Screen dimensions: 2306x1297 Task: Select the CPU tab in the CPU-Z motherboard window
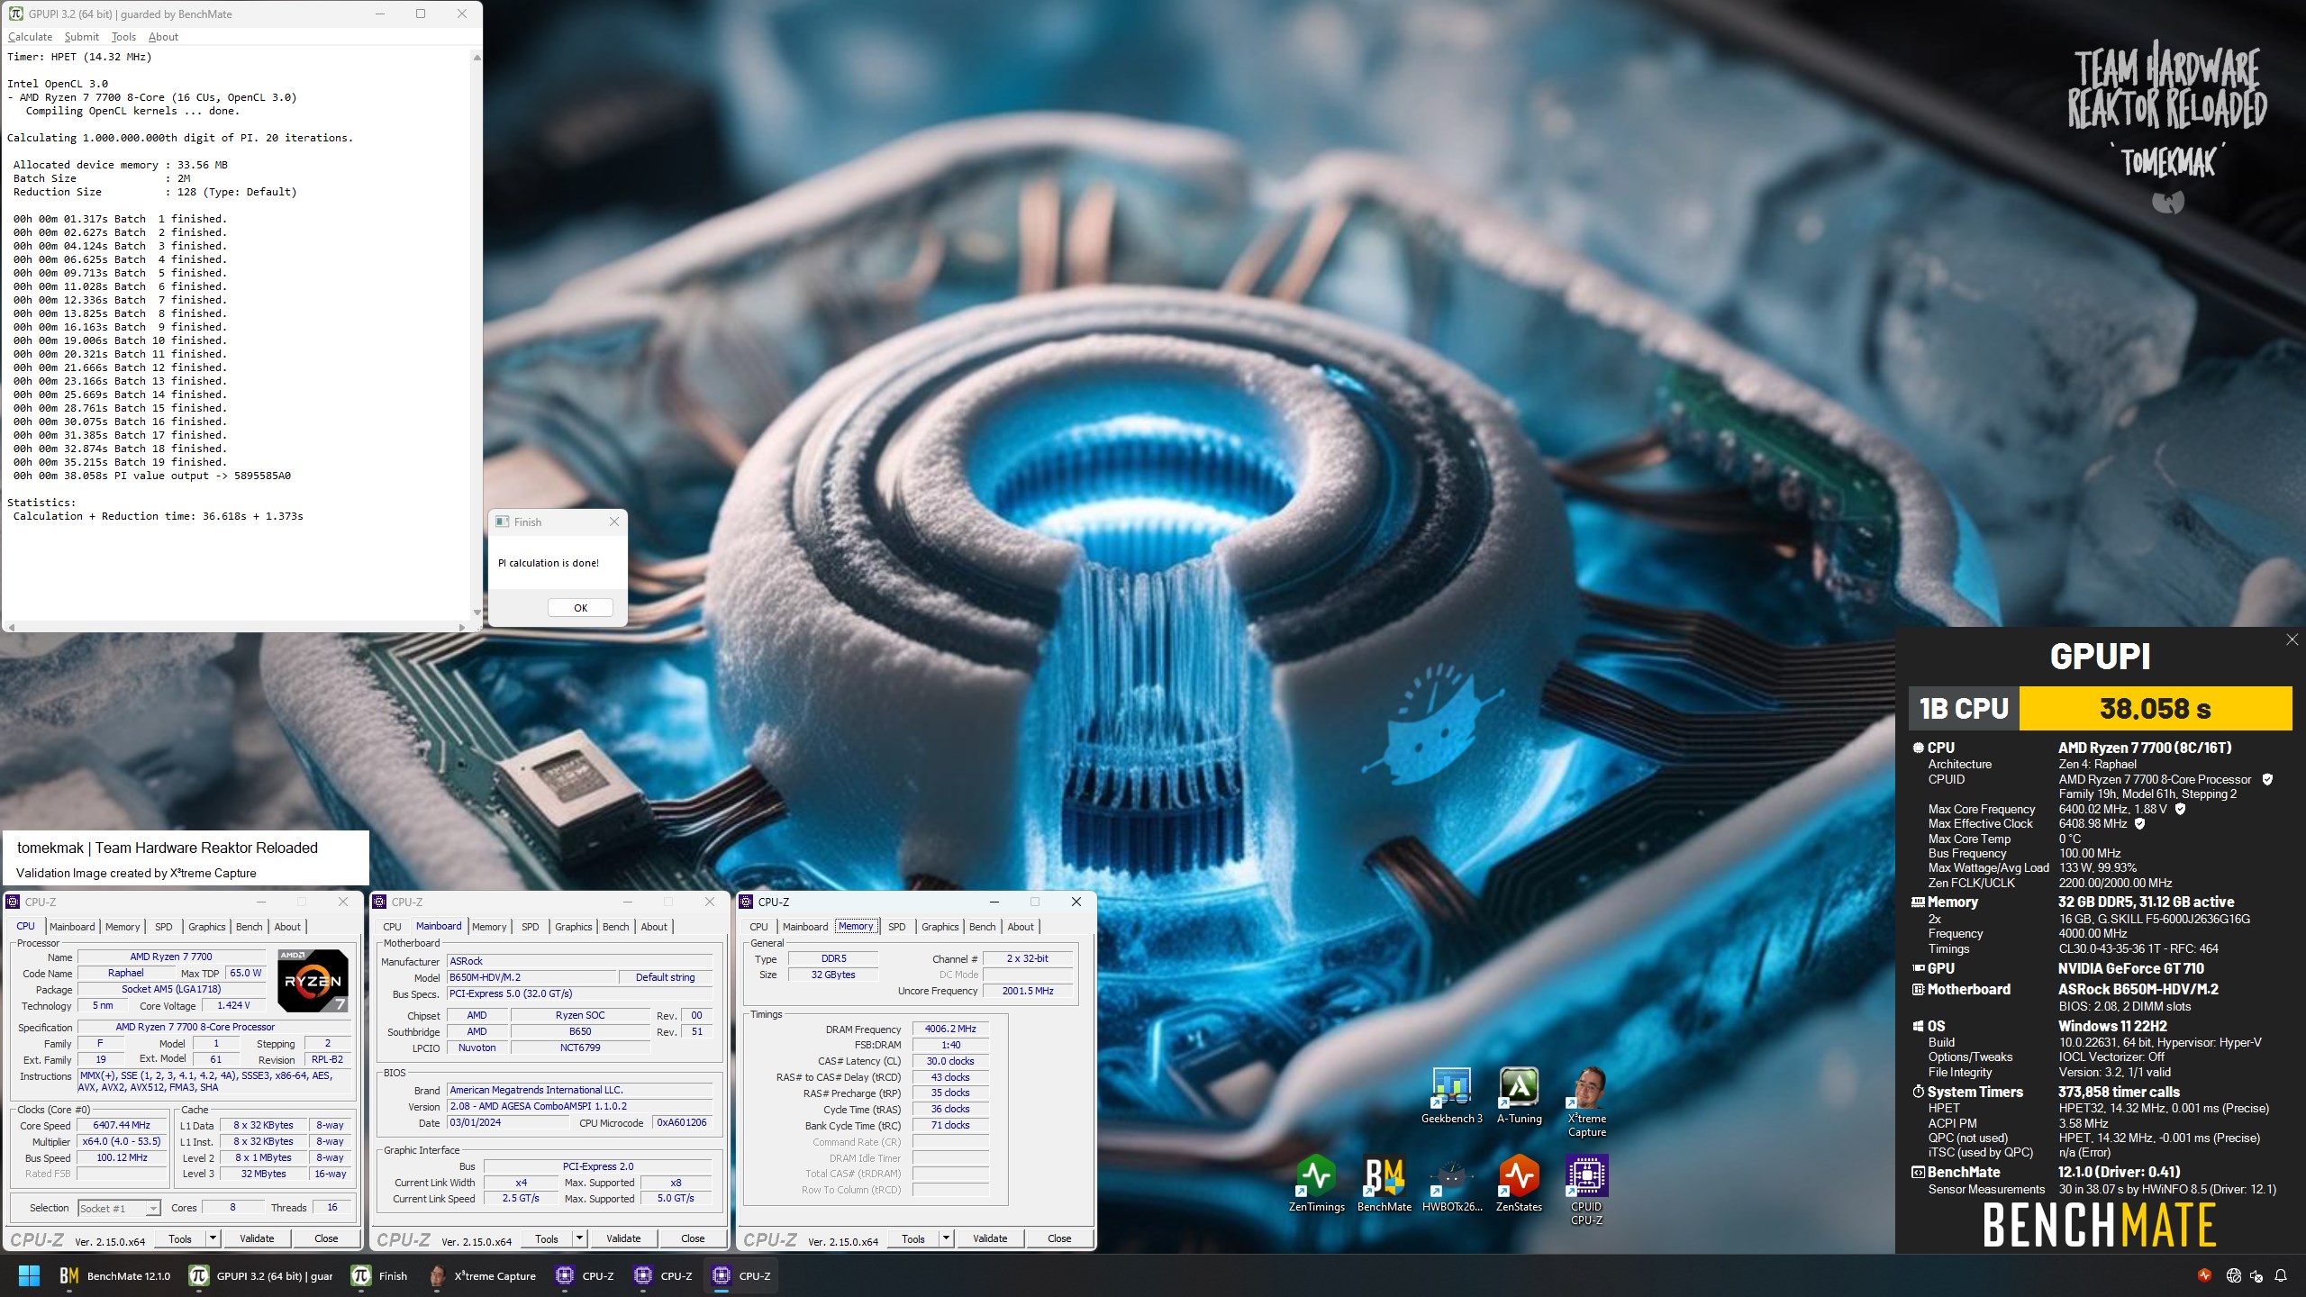(392, 927)
